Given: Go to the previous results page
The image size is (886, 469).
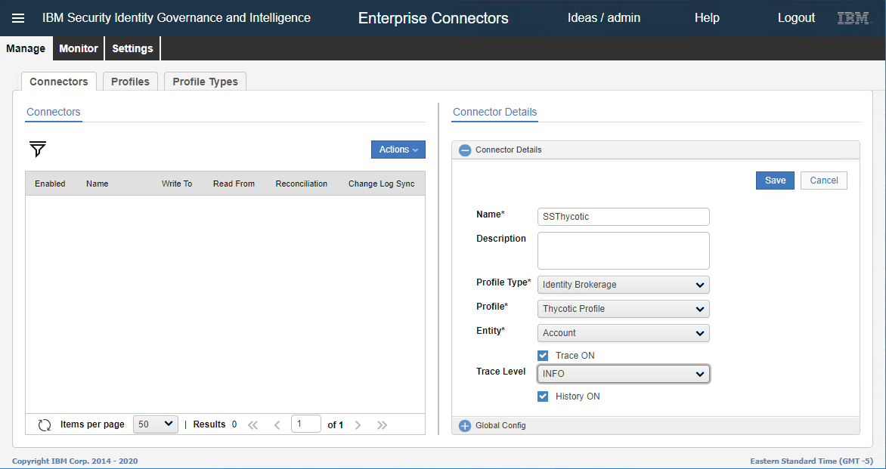Looking at the screenshot, I should tap(277, 424).
